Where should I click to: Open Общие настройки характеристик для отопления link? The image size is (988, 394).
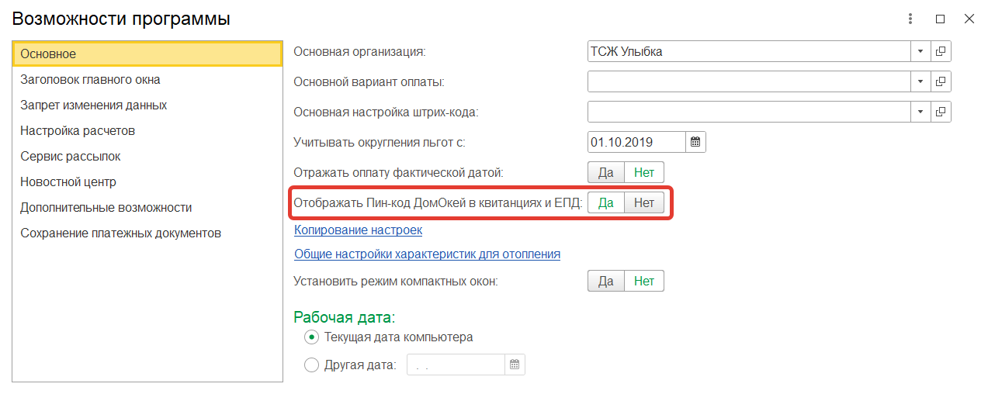[427, 254]
